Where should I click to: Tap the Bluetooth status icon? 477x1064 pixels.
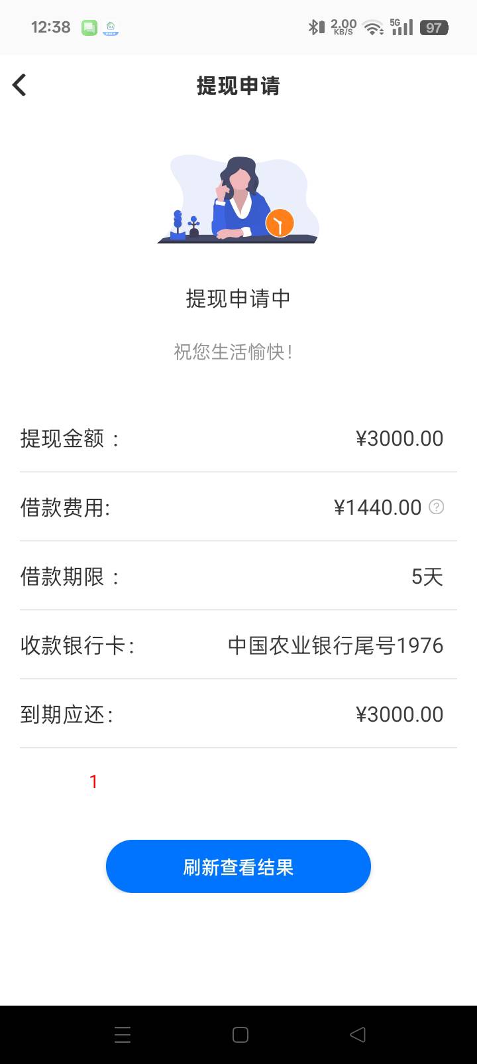point(315,27)
